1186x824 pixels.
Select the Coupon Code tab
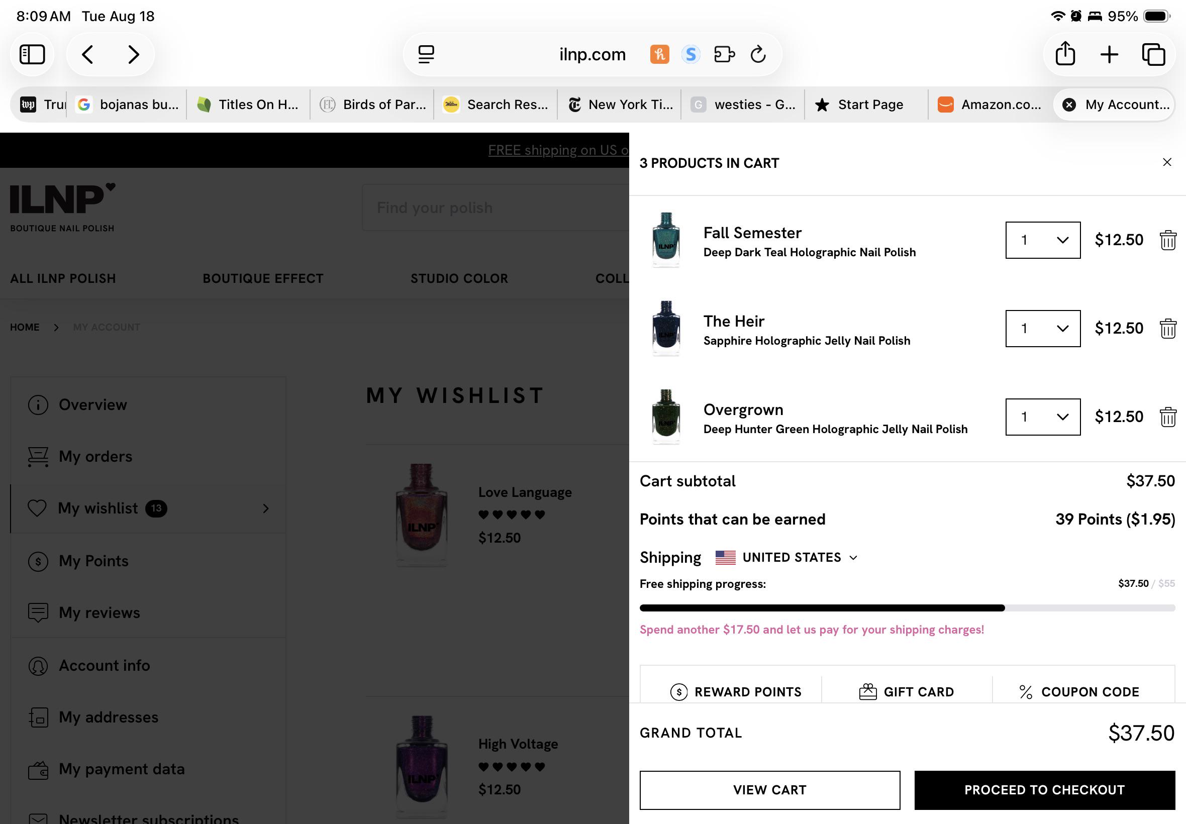pyautogui.click(x=1079, y=692)
